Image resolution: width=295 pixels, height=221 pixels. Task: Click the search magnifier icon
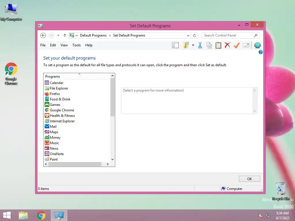pyautogui.click(x=256, y=35)
